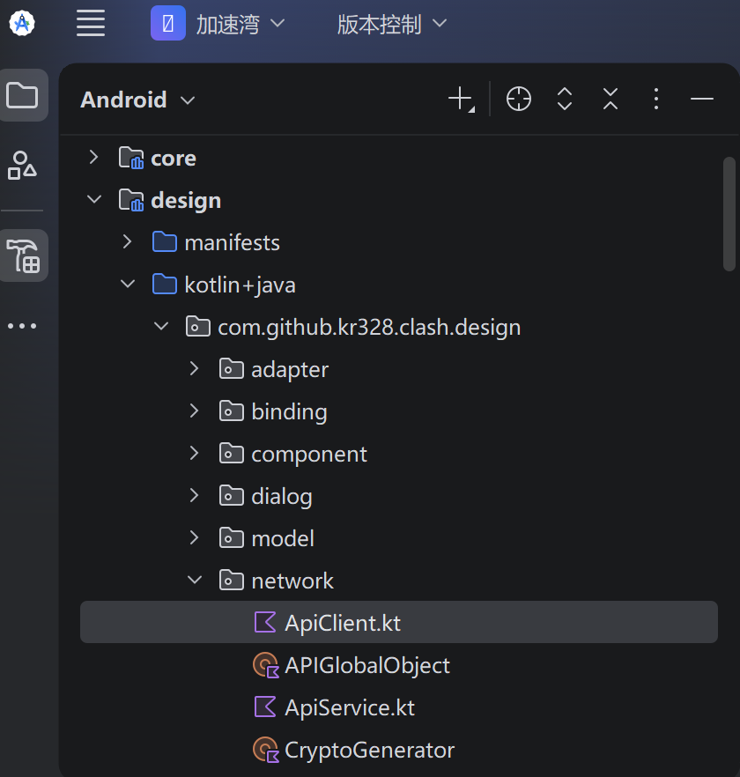The height and width of the screenshot is (777, 740).
Task: Select the network package label
Action: (x=292, y=581)
